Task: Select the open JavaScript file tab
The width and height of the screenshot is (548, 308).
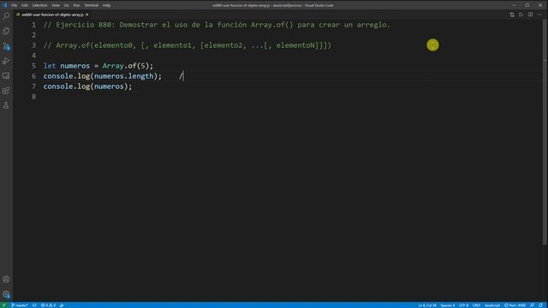Action: pyautogui.click(x=52, y=15)
